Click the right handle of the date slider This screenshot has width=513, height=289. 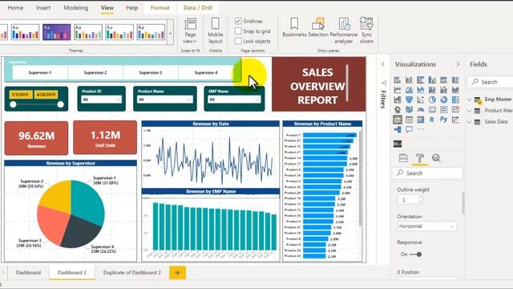[x=61, y=104]
